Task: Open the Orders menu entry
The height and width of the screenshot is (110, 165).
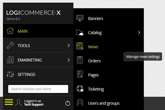Action: point(109,61)
